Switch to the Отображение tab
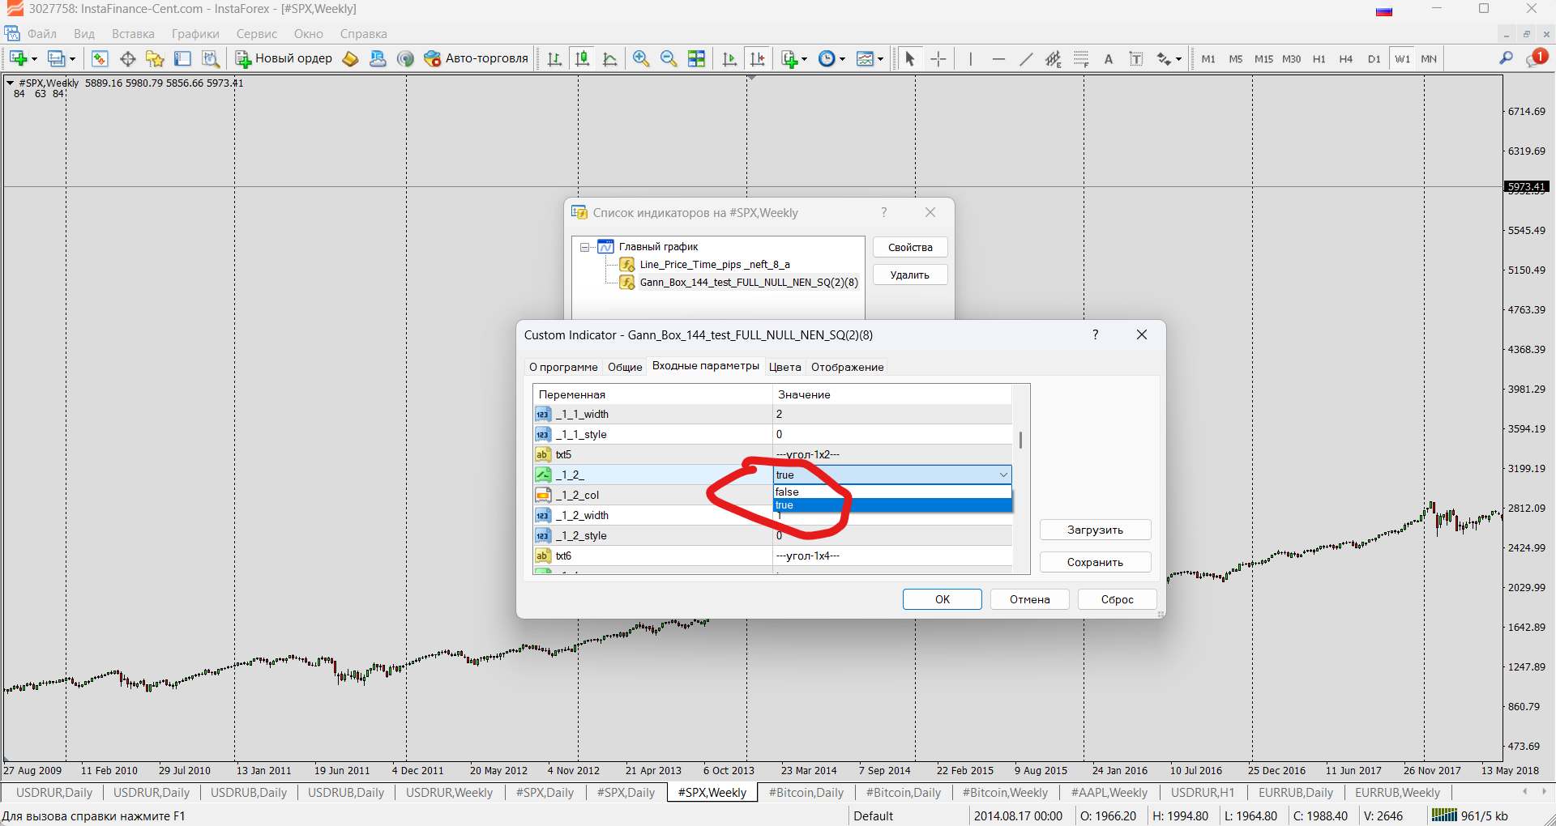1556x826 pixels. [x=847, y=367]
